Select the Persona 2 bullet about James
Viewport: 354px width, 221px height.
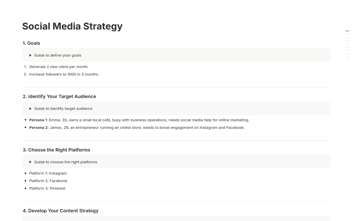coord(137,127)
